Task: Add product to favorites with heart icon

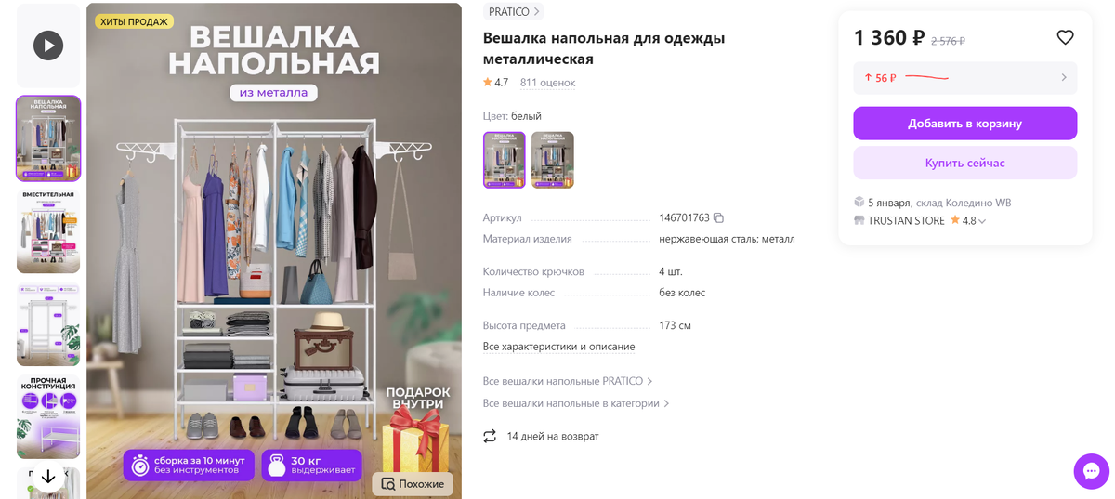Action: click(1065, 37)
